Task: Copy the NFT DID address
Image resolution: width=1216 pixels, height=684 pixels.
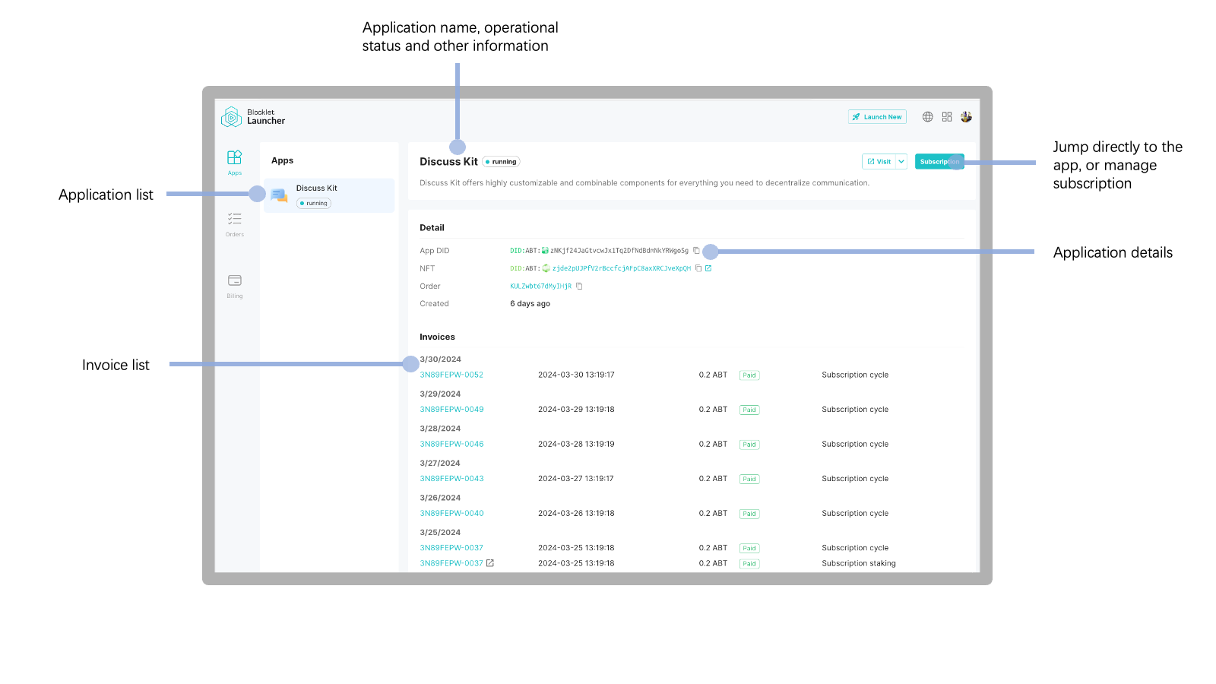Action: pyautogui.click(x=698, y=268)
